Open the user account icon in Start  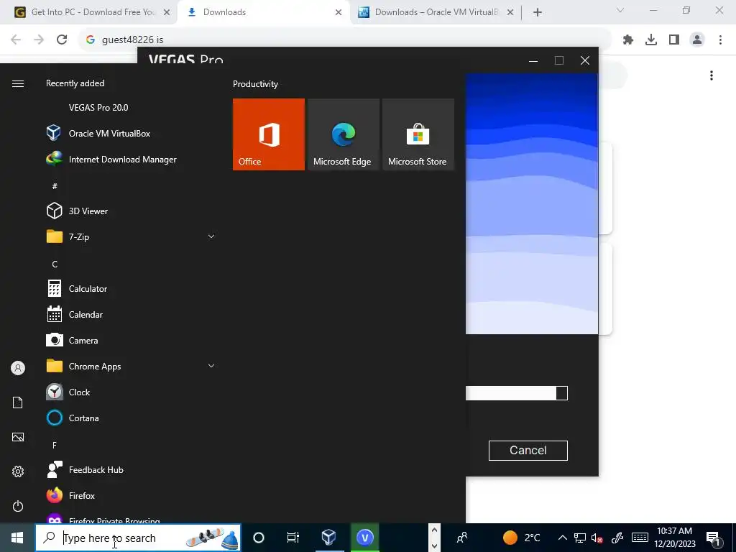[18, 368]
